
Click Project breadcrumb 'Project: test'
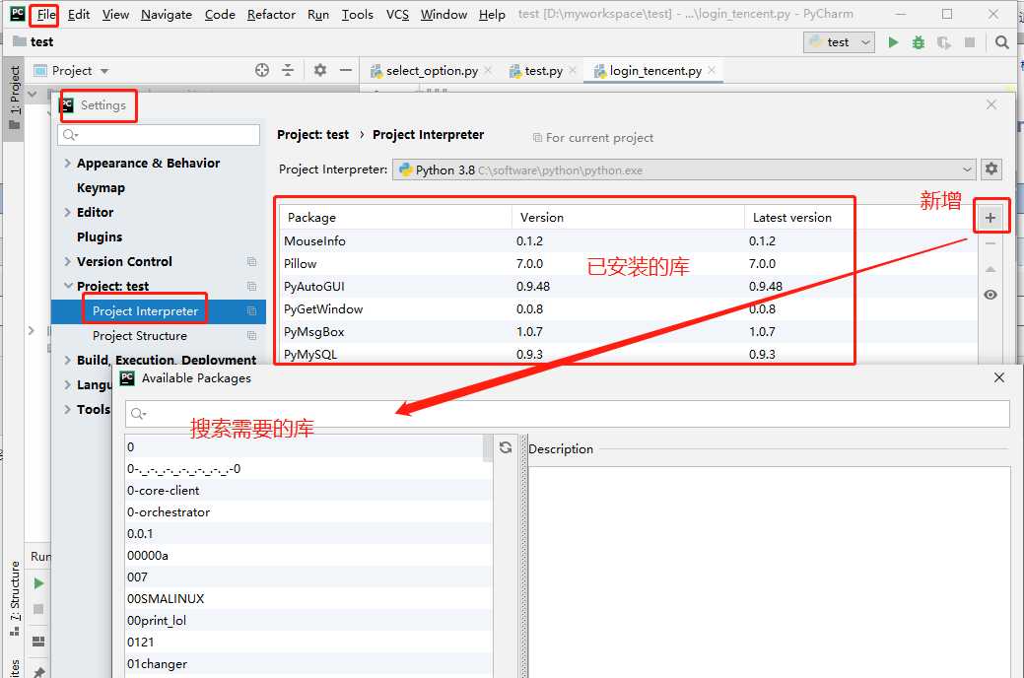point(312,135)
